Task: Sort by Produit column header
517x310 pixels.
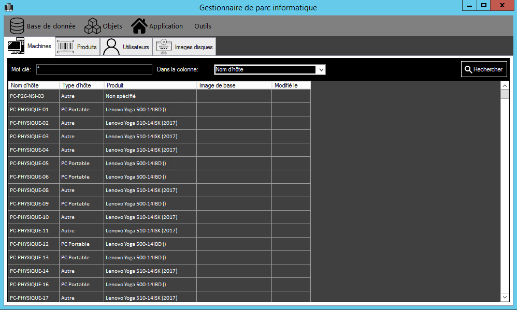Action: click(150, 85)
